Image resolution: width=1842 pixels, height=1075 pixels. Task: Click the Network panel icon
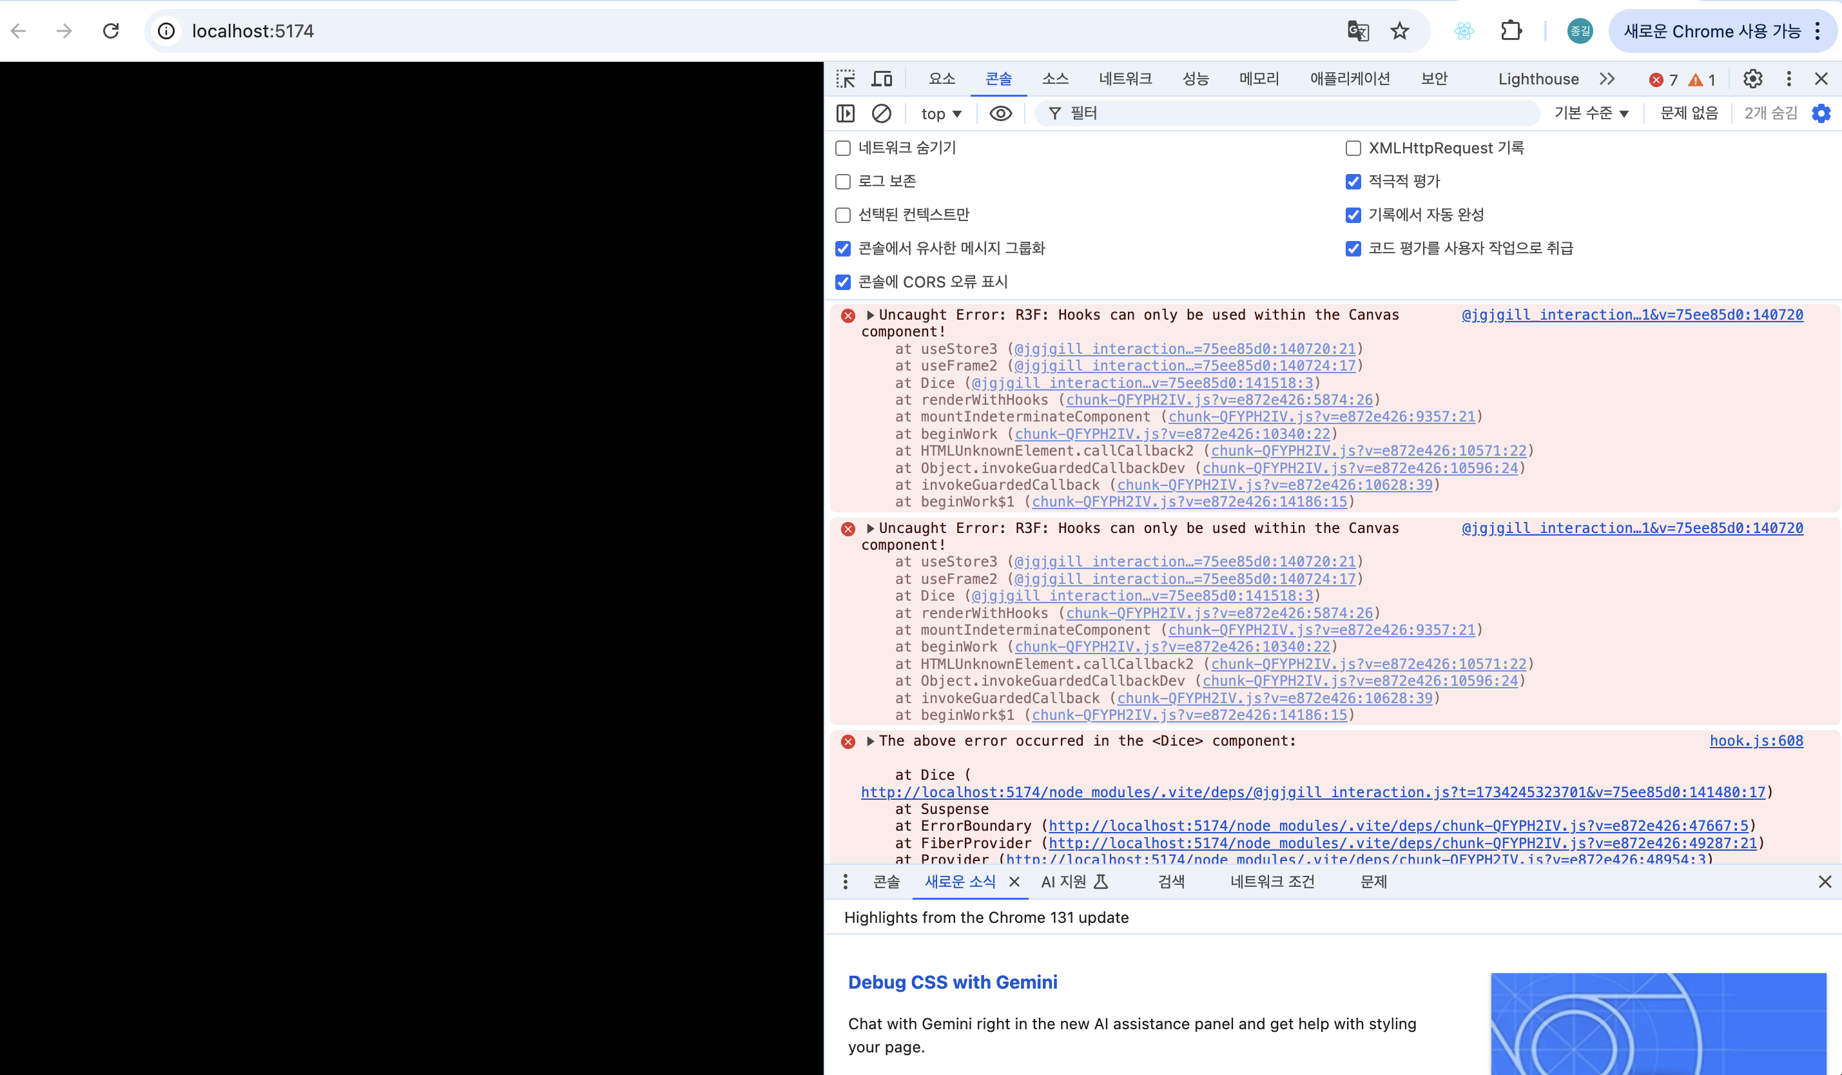[x=1122, y=79]
